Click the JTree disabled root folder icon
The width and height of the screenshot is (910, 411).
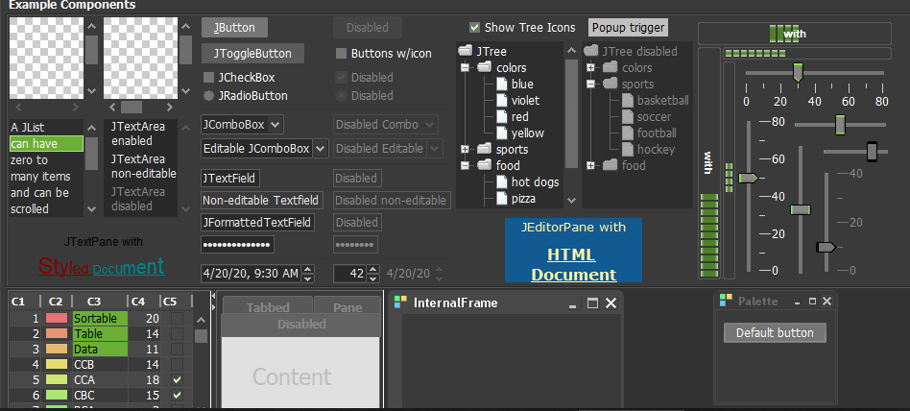[x=591, y=51]
